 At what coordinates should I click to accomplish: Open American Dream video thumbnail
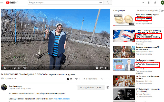124,36
